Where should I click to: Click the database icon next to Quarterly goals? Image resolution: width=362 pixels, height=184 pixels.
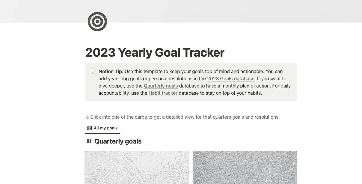coord(89,141)
